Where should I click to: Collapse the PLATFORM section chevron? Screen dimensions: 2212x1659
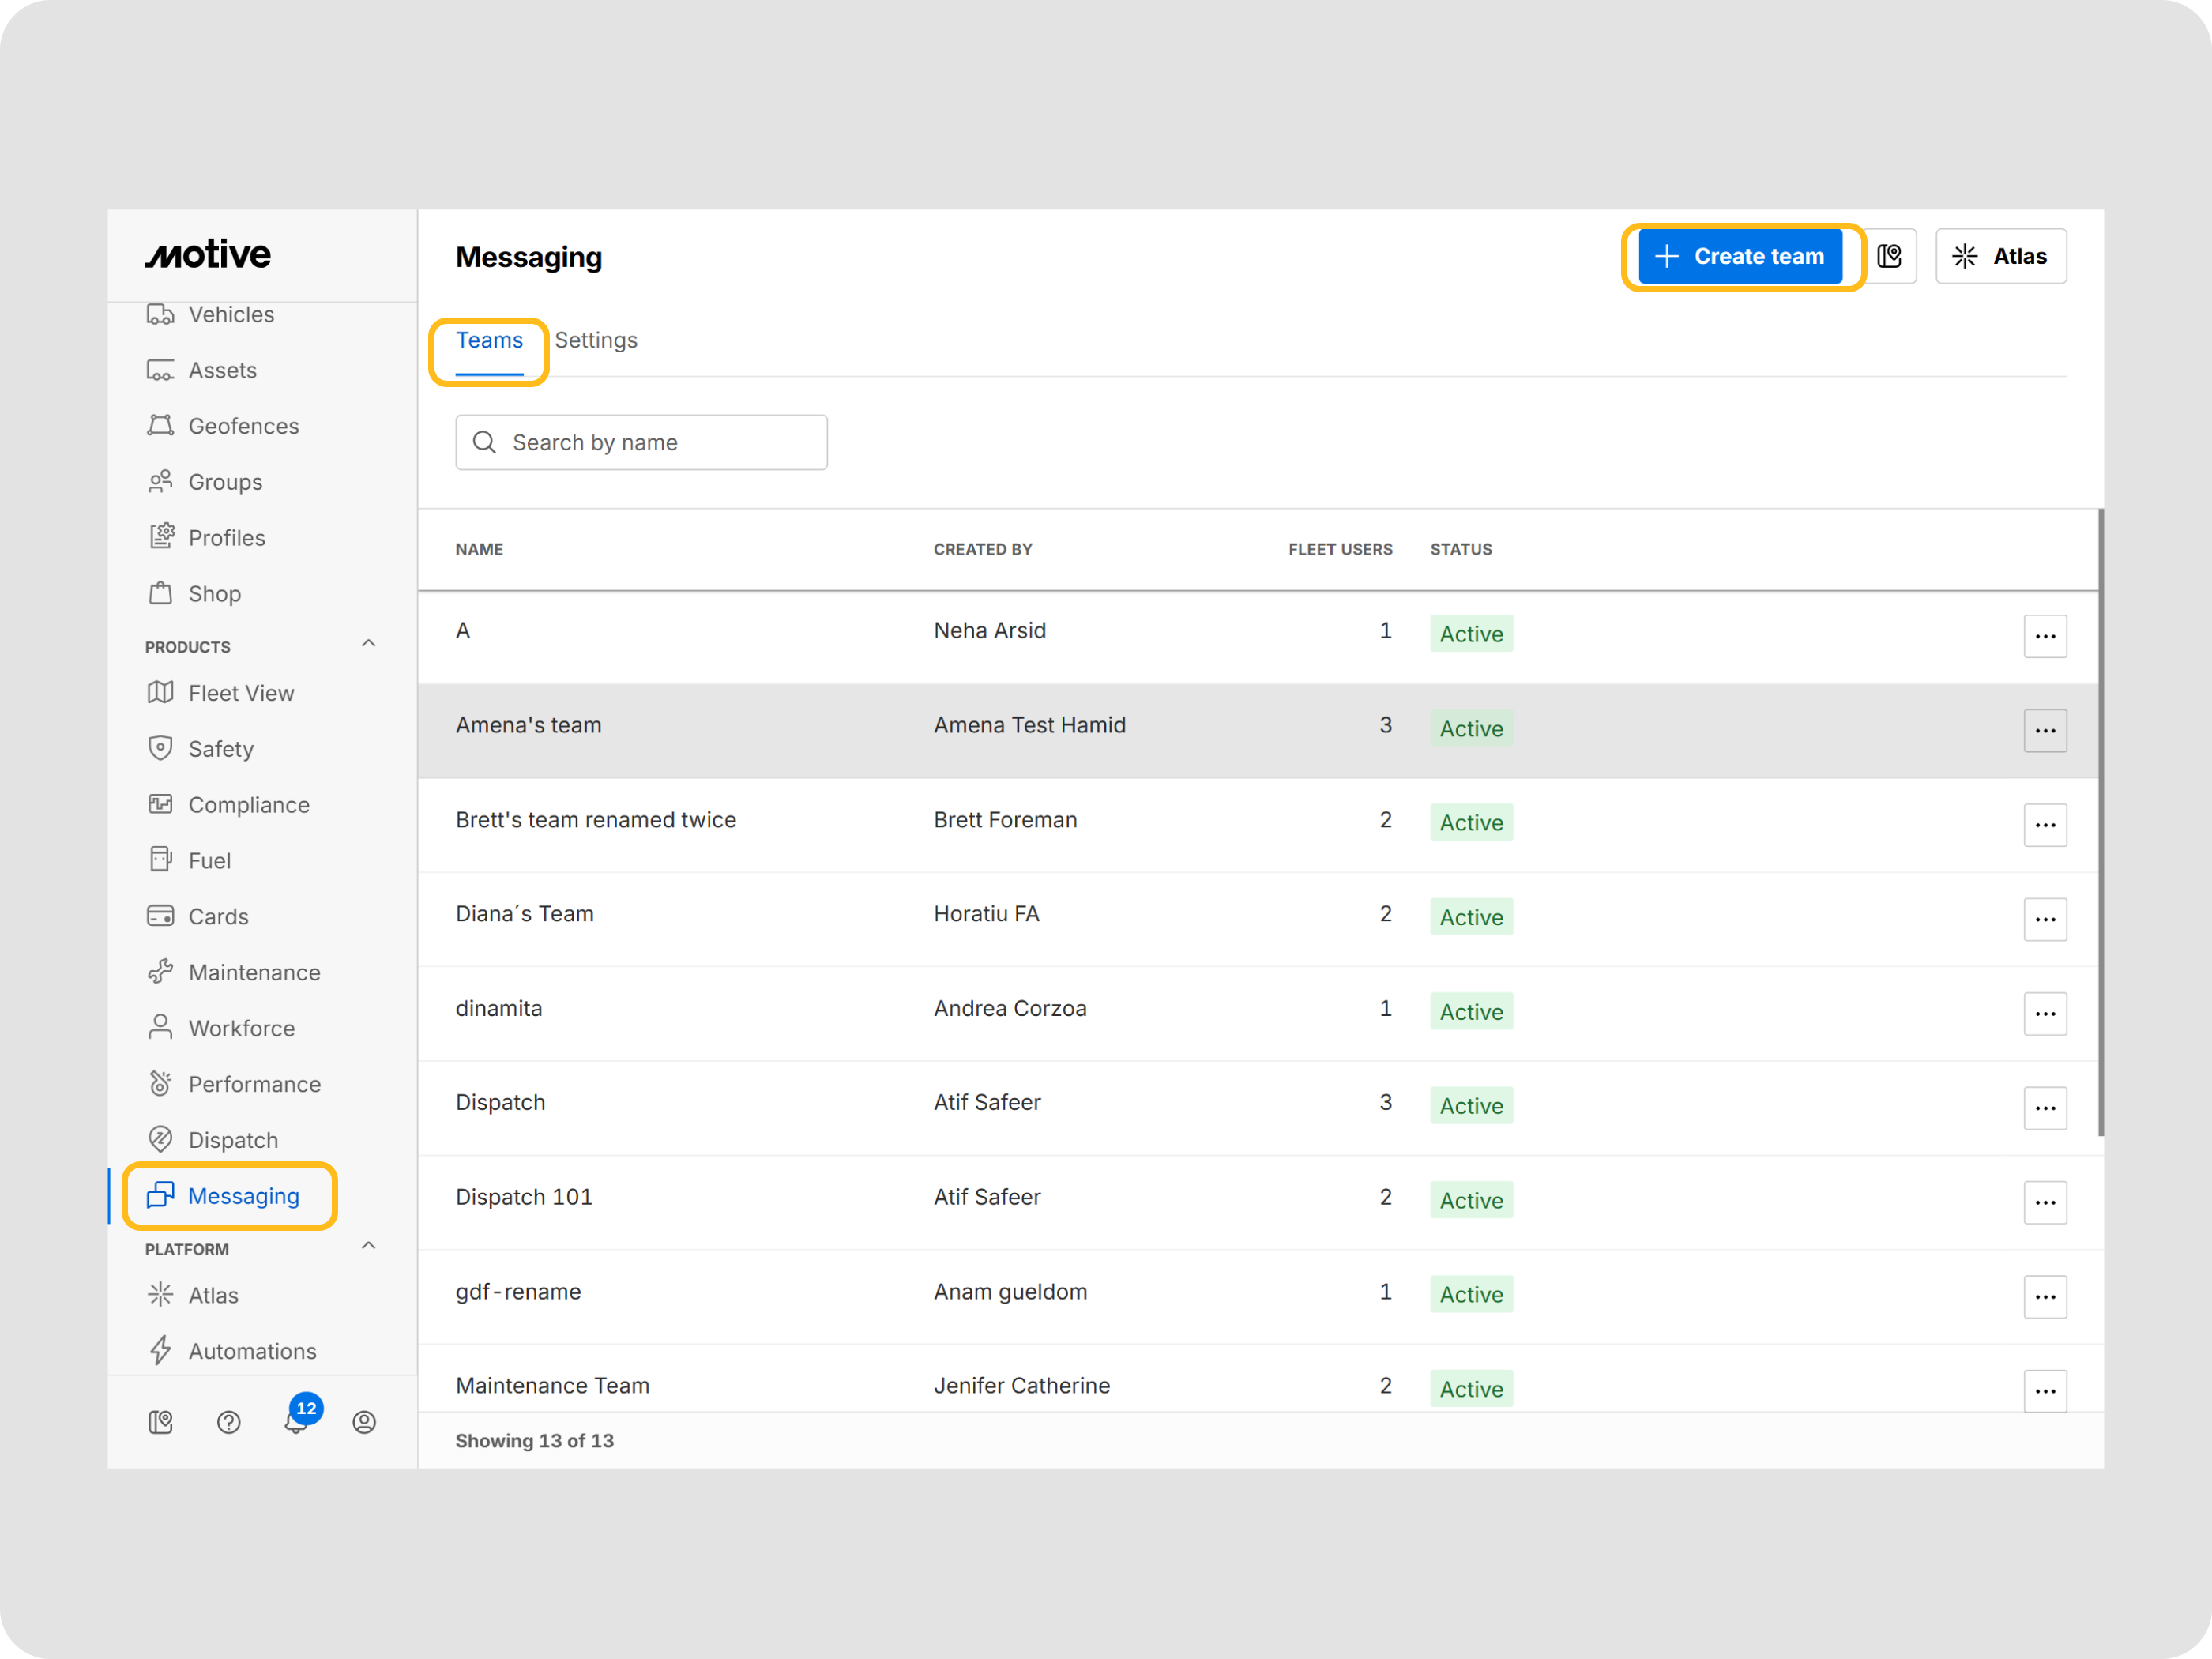coord(368,1246)
